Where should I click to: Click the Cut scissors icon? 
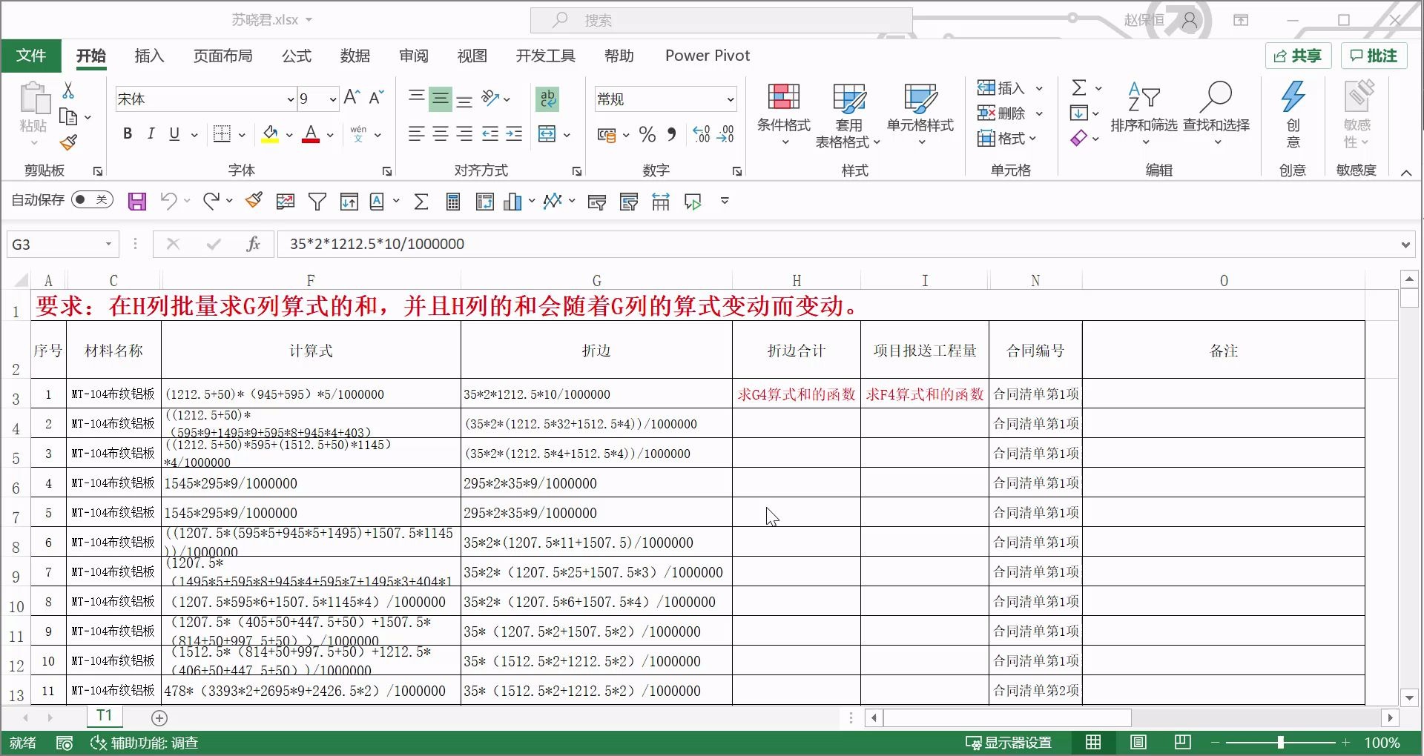(x=68, y=90)
